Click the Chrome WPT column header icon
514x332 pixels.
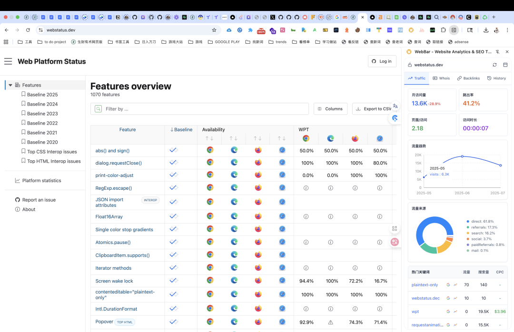[x=306, y=138]
